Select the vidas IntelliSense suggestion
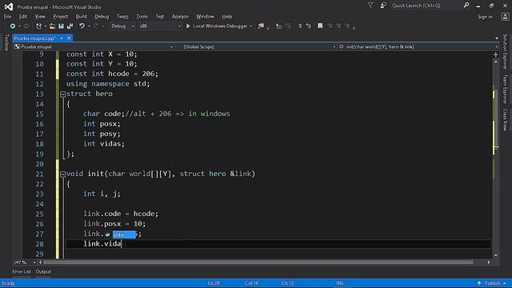The image size is (512, 288). (x=124, y=234)
